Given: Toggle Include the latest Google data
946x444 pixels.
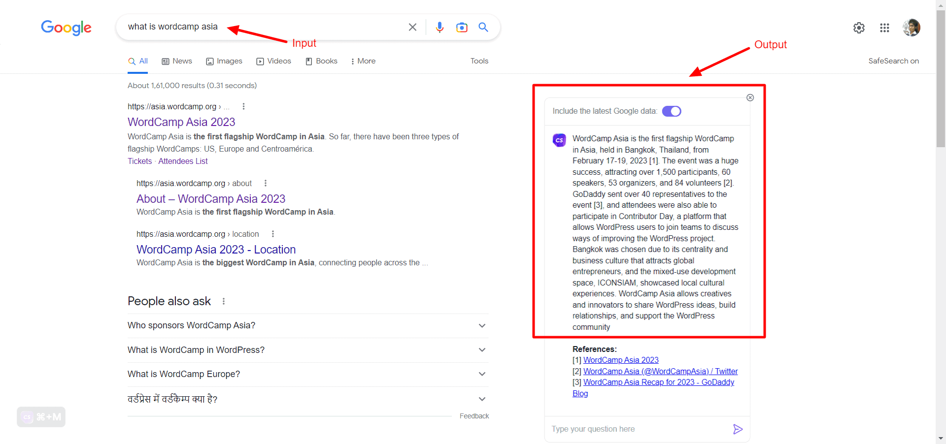Looking at the screenshot, I should (x=671, y=111).
